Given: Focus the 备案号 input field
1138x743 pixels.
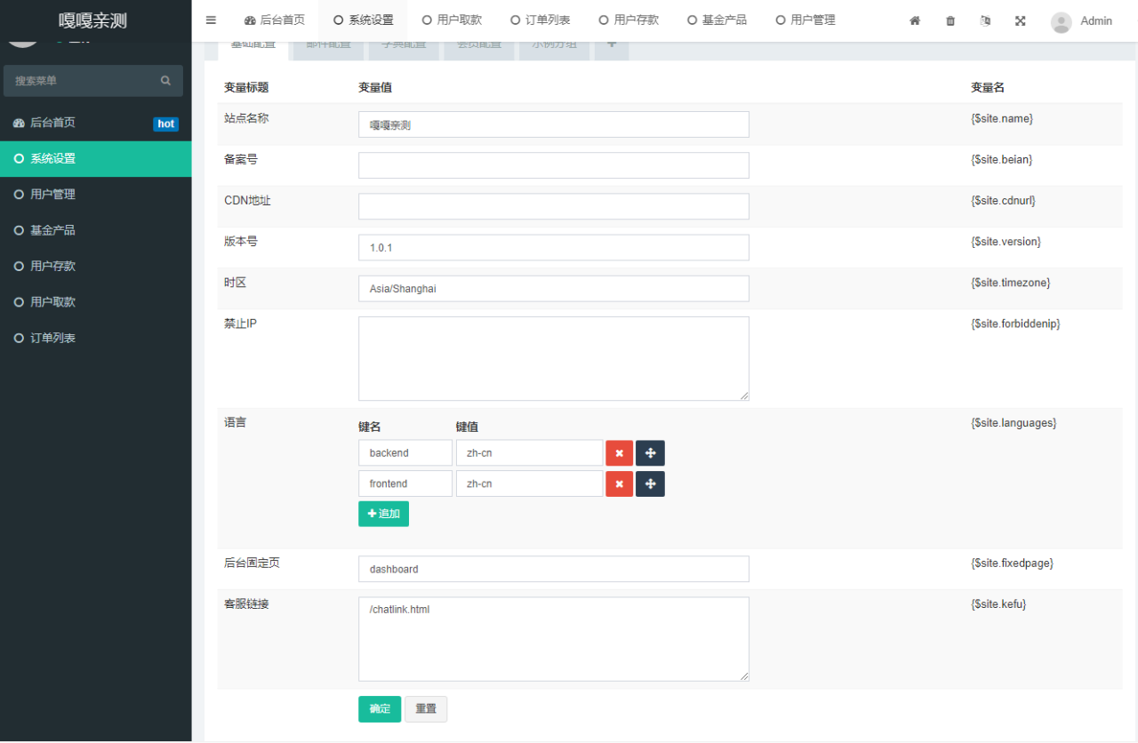Looking at the screenshot, I should [x=553, y=165].
